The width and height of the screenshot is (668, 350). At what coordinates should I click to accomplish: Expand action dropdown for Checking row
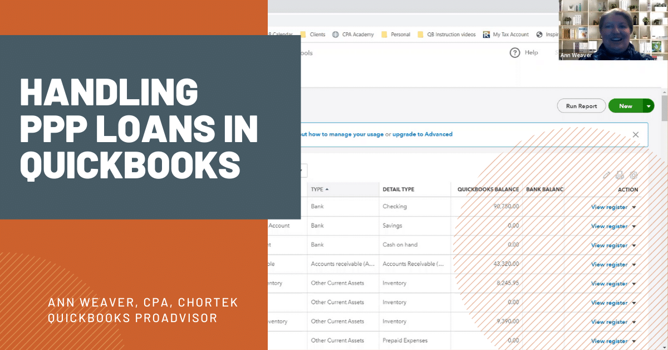point(634,207)
